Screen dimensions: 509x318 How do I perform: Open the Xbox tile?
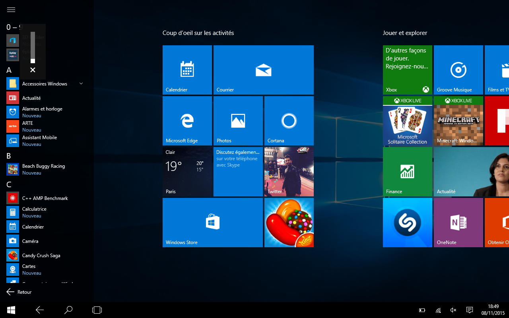click(408, 70)
